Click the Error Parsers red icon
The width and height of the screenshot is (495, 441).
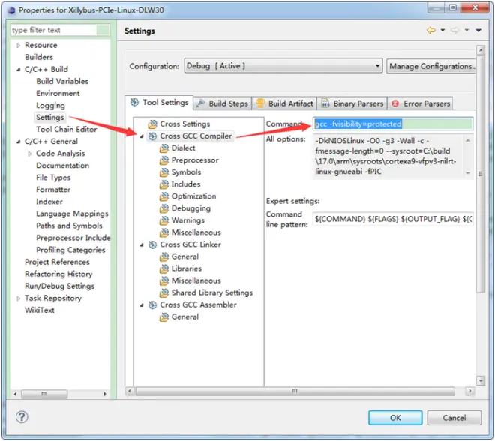point(395,103)
